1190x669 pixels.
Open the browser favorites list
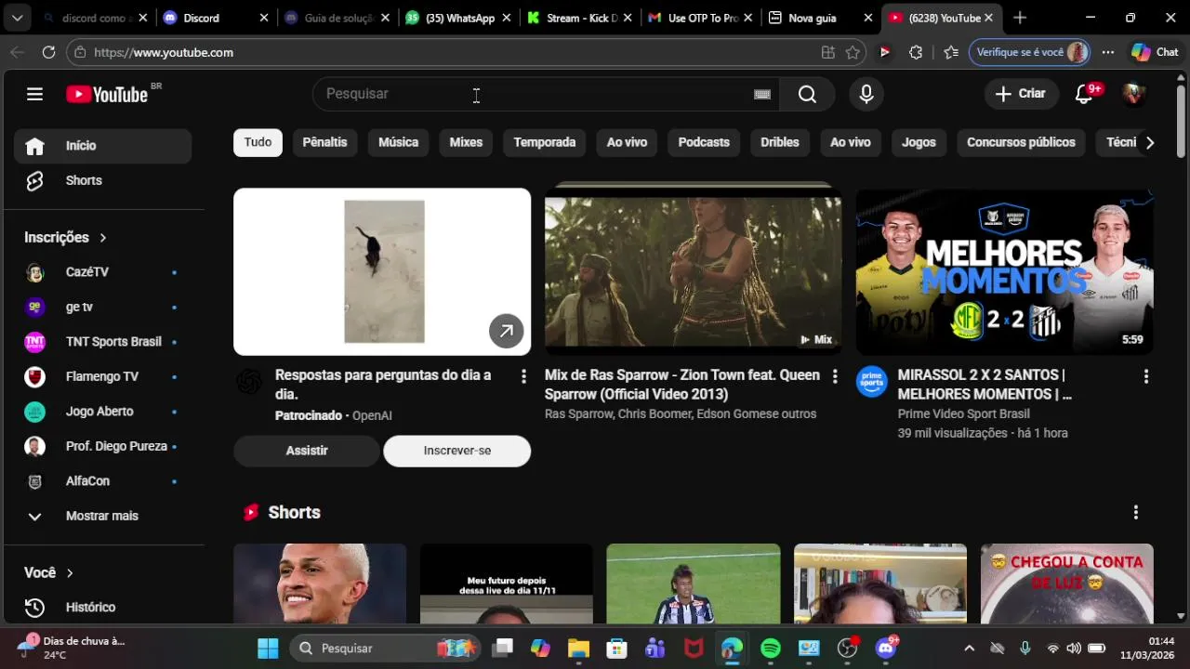click(x=950, y=52)
